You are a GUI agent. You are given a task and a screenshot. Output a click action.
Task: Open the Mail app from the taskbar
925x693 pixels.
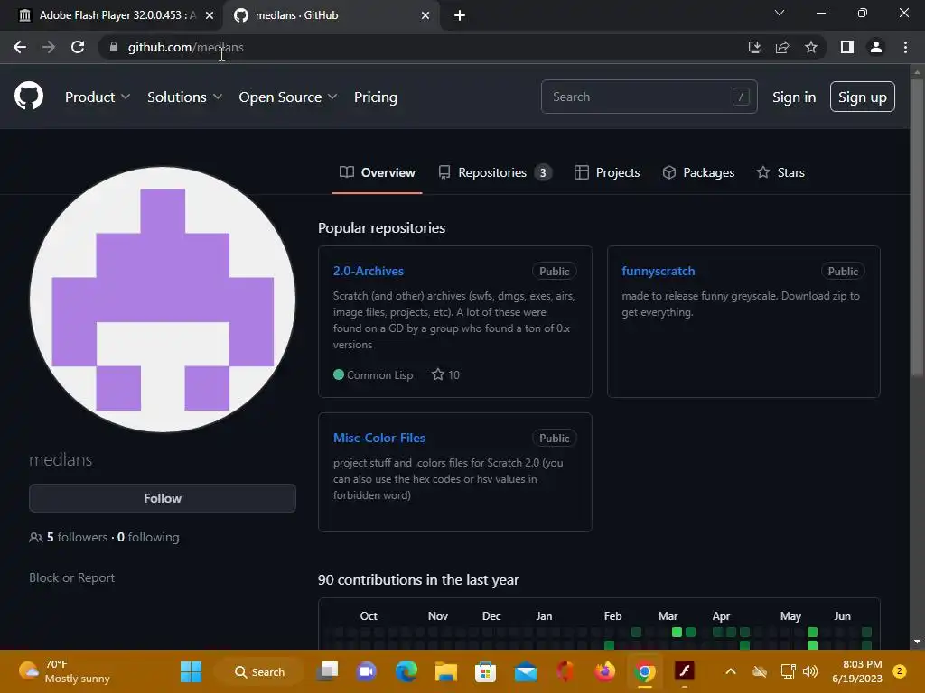[x=525, y=671]
